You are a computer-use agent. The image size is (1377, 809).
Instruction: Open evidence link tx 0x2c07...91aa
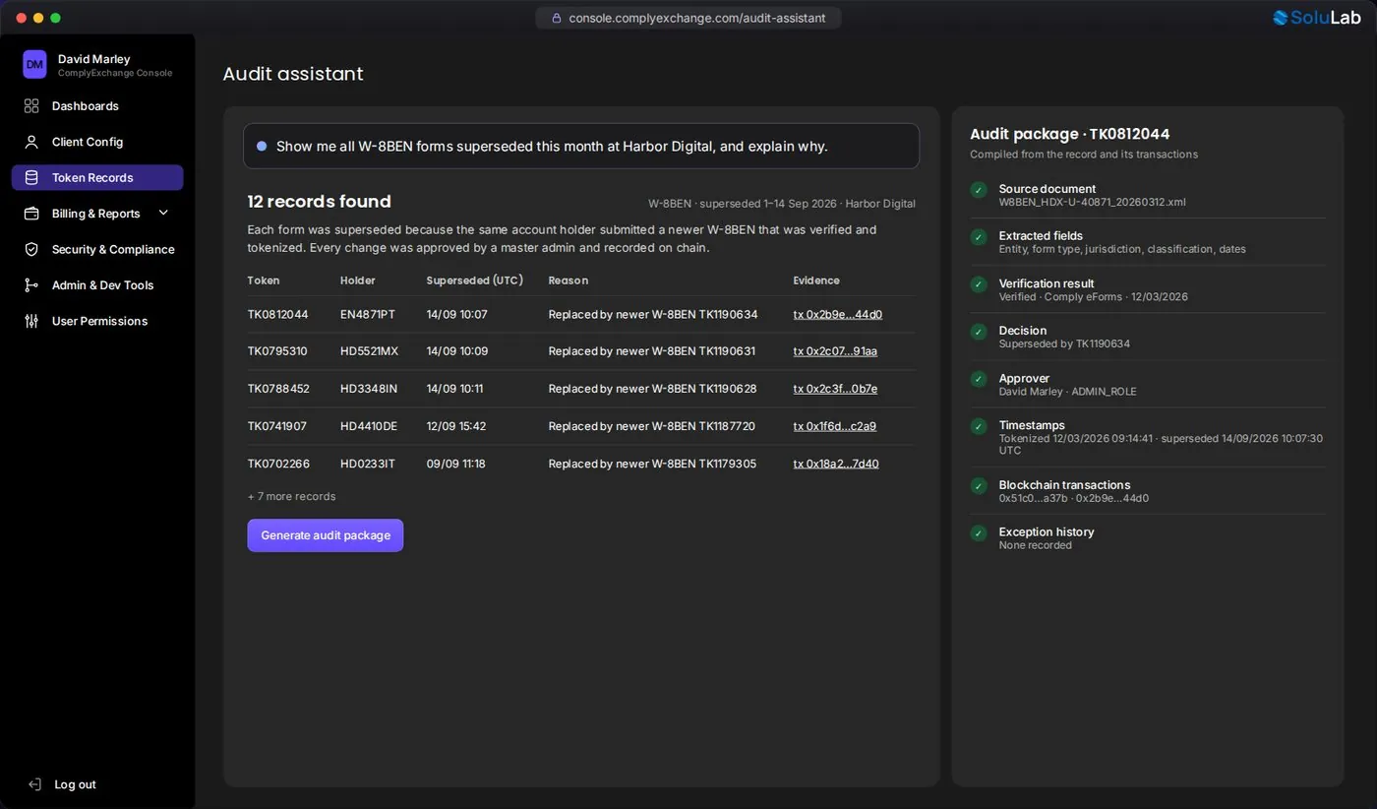tap(835, 351)
